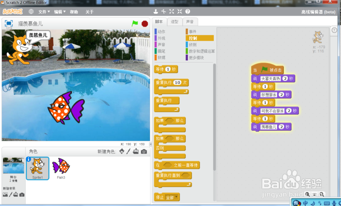Click the block palette vertical scrollbar
This screenshot has height=206, width=341.
click(214, 117)
